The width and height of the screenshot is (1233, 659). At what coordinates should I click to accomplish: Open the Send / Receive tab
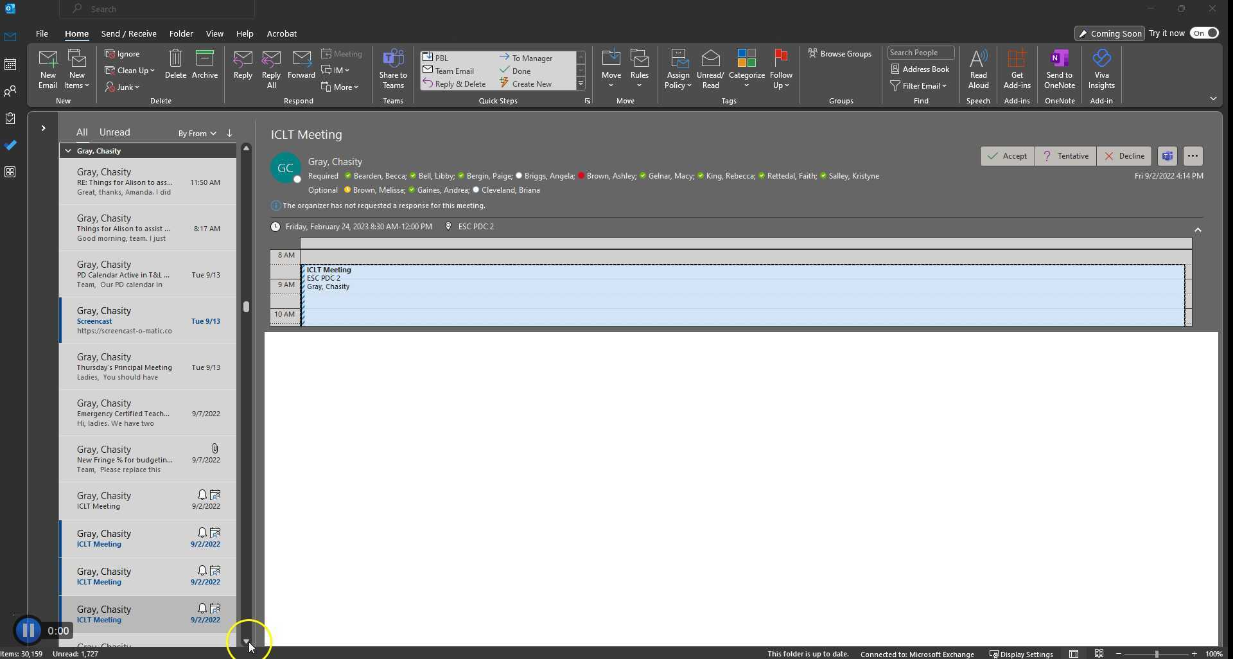128,34
